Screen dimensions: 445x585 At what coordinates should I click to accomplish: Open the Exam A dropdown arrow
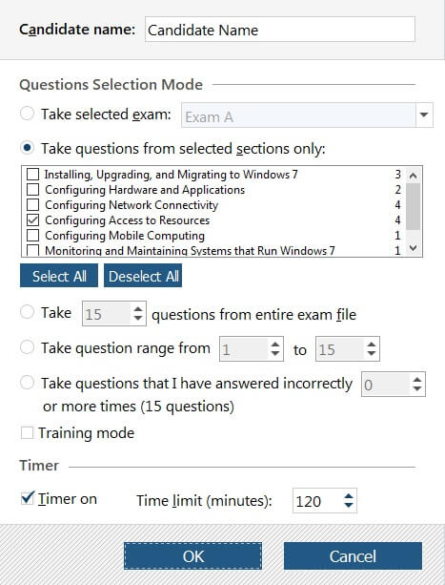424,115
